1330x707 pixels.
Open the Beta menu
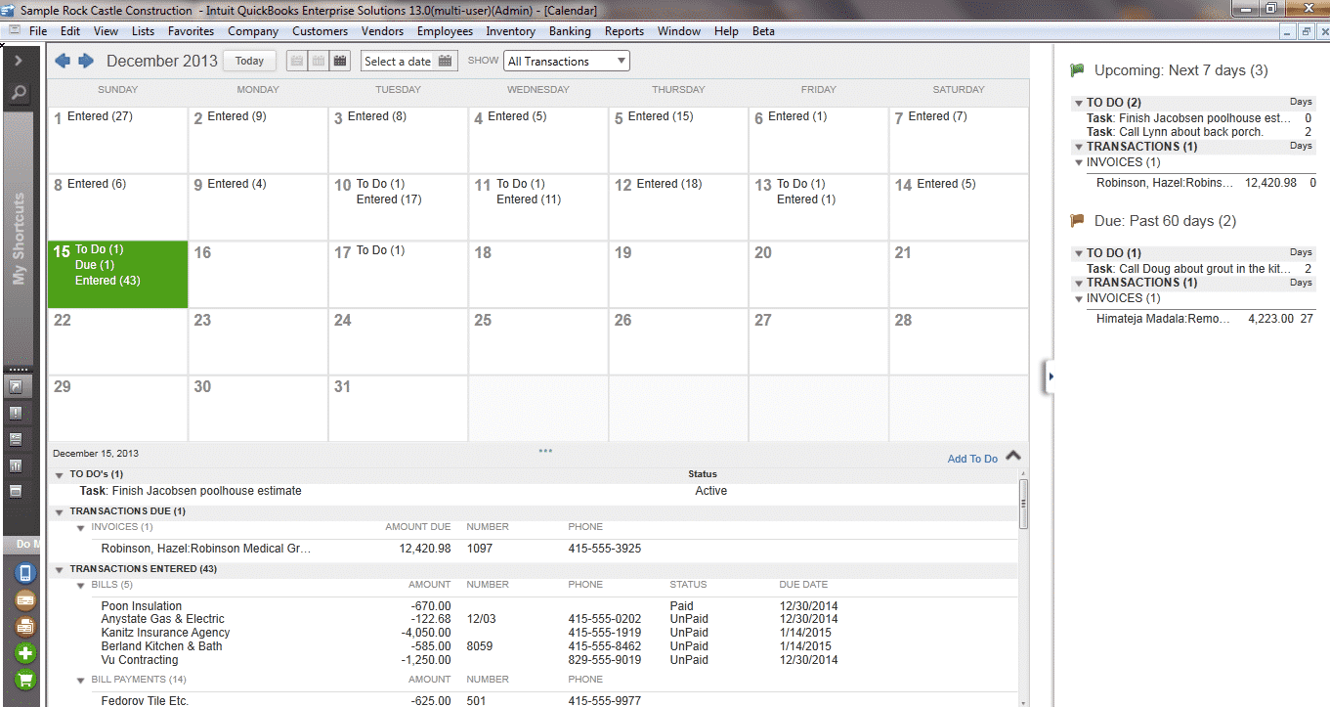point(763,31)
